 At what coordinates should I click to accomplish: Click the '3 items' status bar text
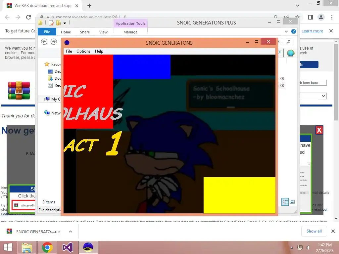[x=49, y=202]
